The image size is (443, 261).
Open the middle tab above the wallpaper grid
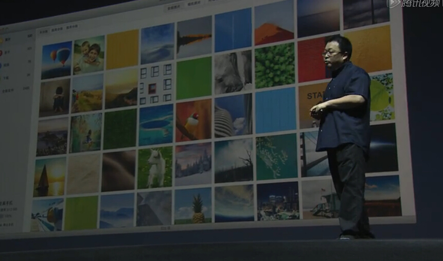click(57, 29)
